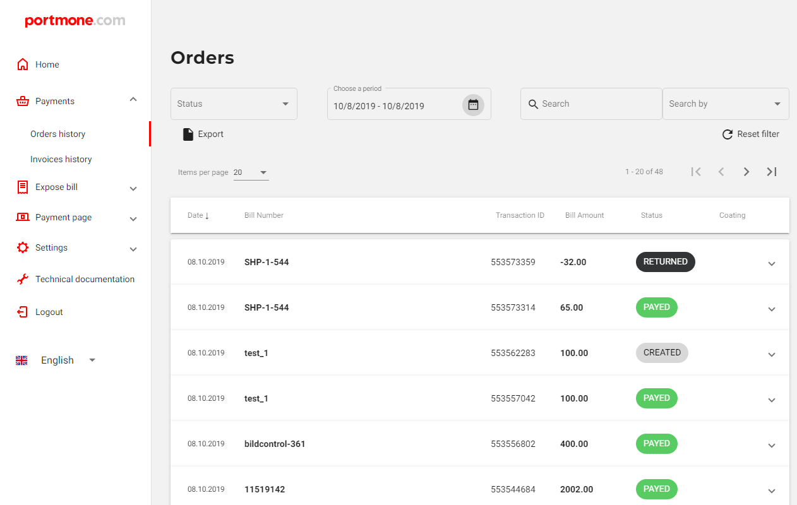Click the Reset filter refresh icon
797x505 pixels.
(x=728, y=134)
